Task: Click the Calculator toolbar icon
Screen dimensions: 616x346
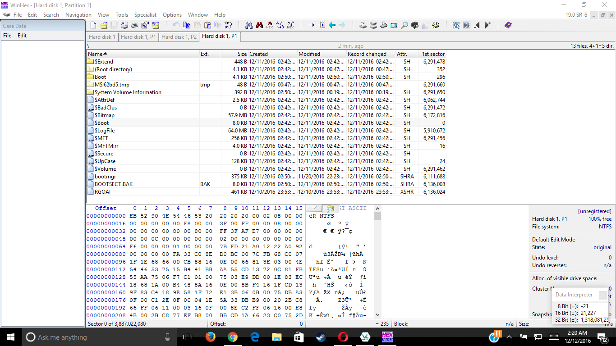Action: 394,25
